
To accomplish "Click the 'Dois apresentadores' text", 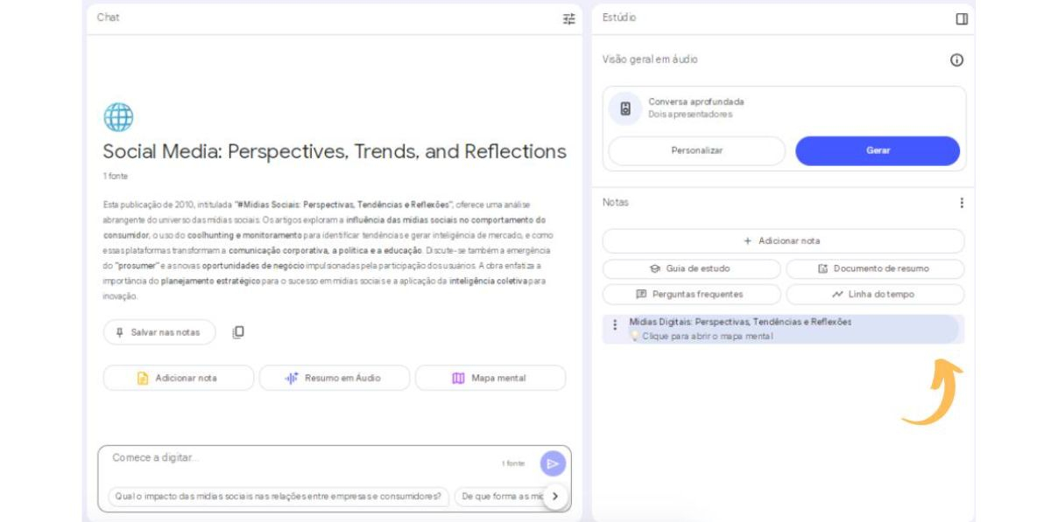I will click(690, 114).
